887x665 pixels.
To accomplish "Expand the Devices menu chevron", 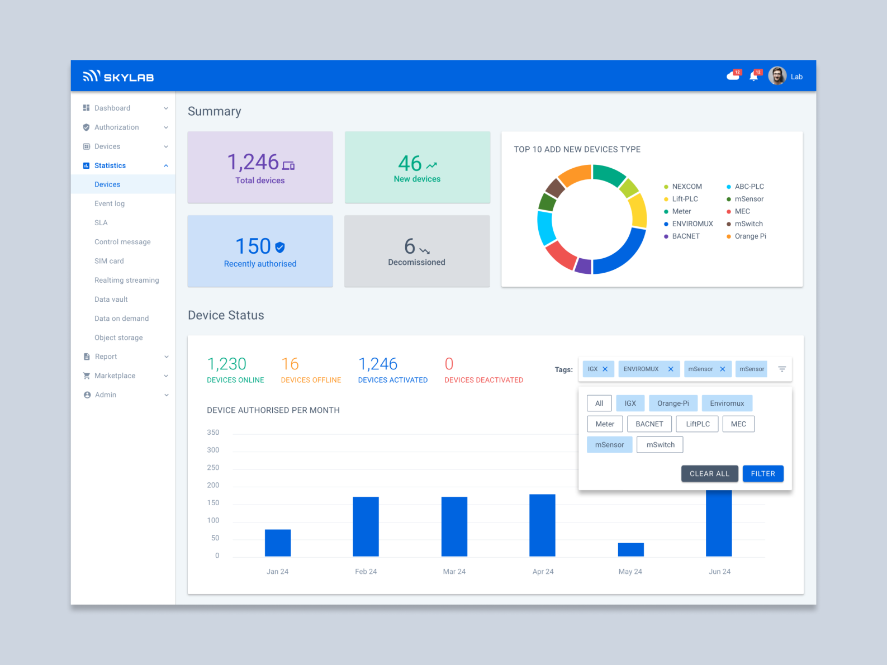I will click(166, 146).
